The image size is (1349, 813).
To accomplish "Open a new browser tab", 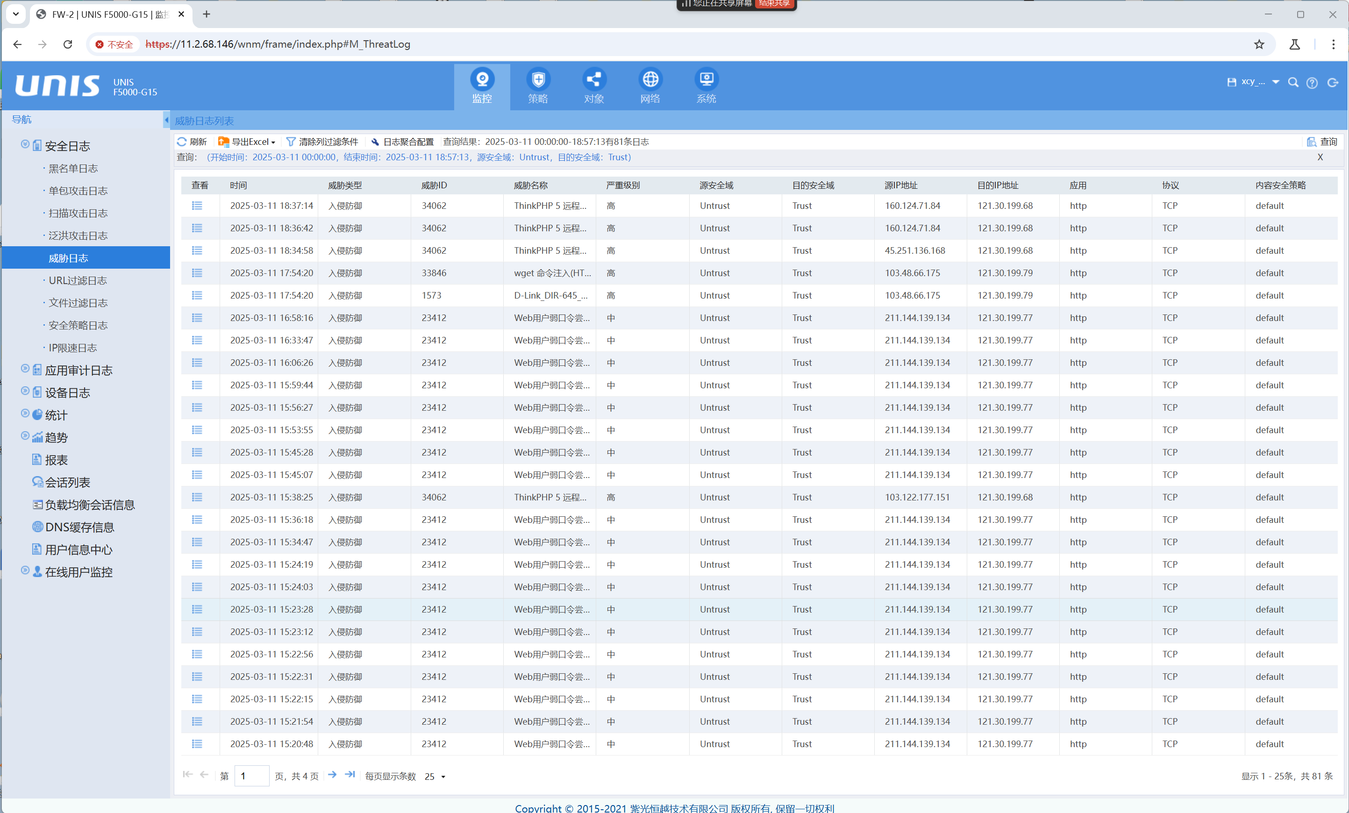I will (x=207, y=14).
